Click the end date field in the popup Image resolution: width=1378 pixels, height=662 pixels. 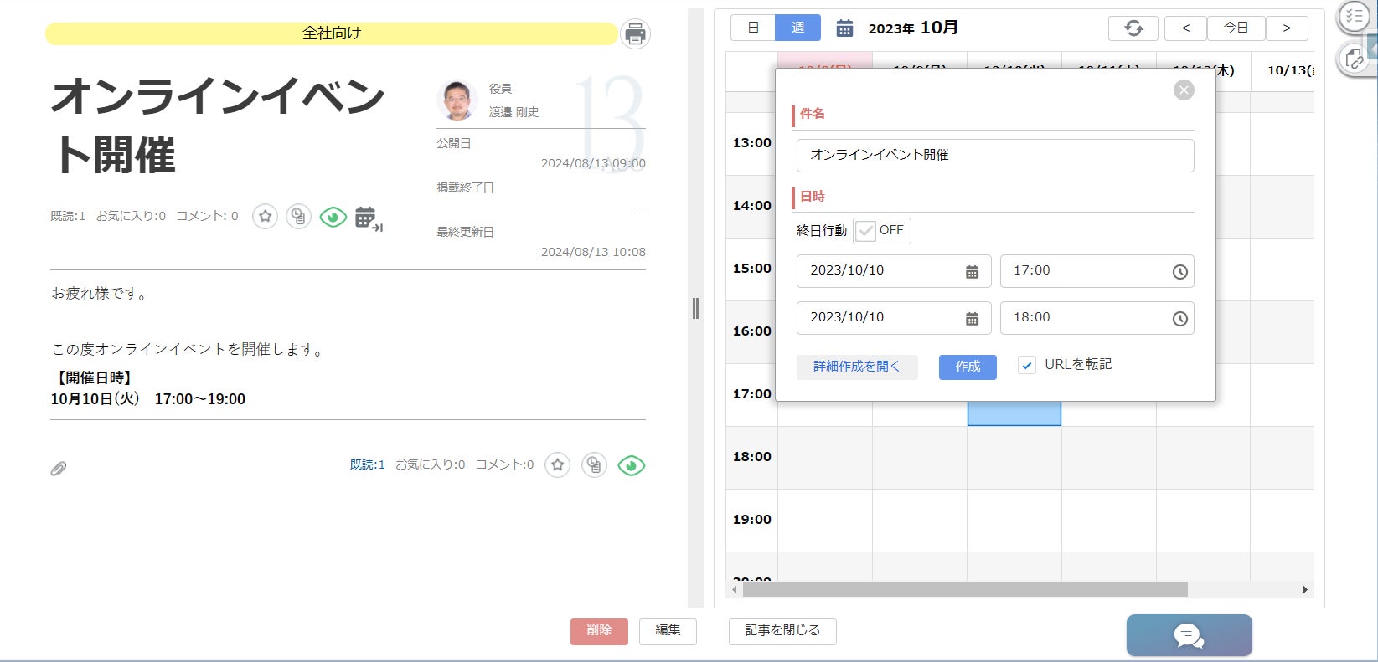tap(894, 318)
